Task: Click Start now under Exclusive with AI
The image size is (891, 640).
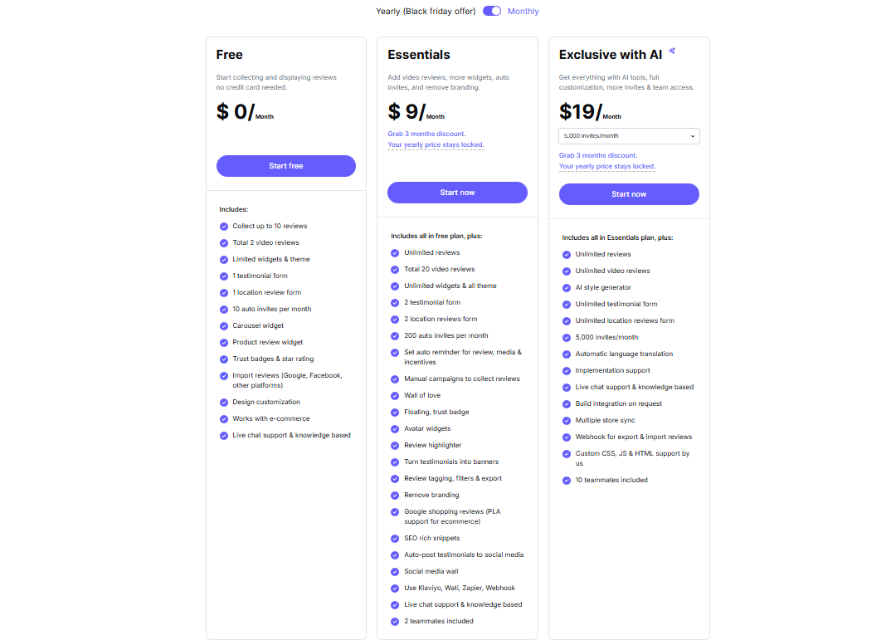Action: point(629,194)
